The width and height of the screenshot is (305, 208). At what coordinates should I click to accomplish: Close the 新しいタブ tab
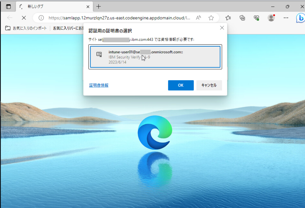pos(88,7)
